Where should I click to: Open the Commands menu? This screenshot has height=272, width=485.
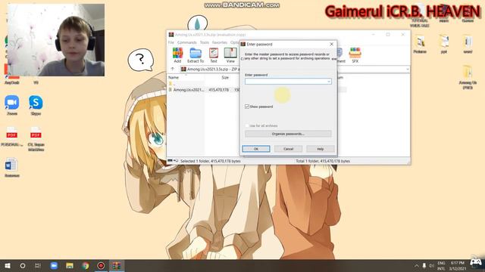click(x=187, y=42)
